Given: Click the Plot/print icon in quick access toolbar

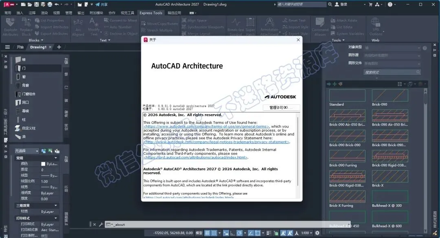Looking at the screenshot, I should [x=50, y=4].
